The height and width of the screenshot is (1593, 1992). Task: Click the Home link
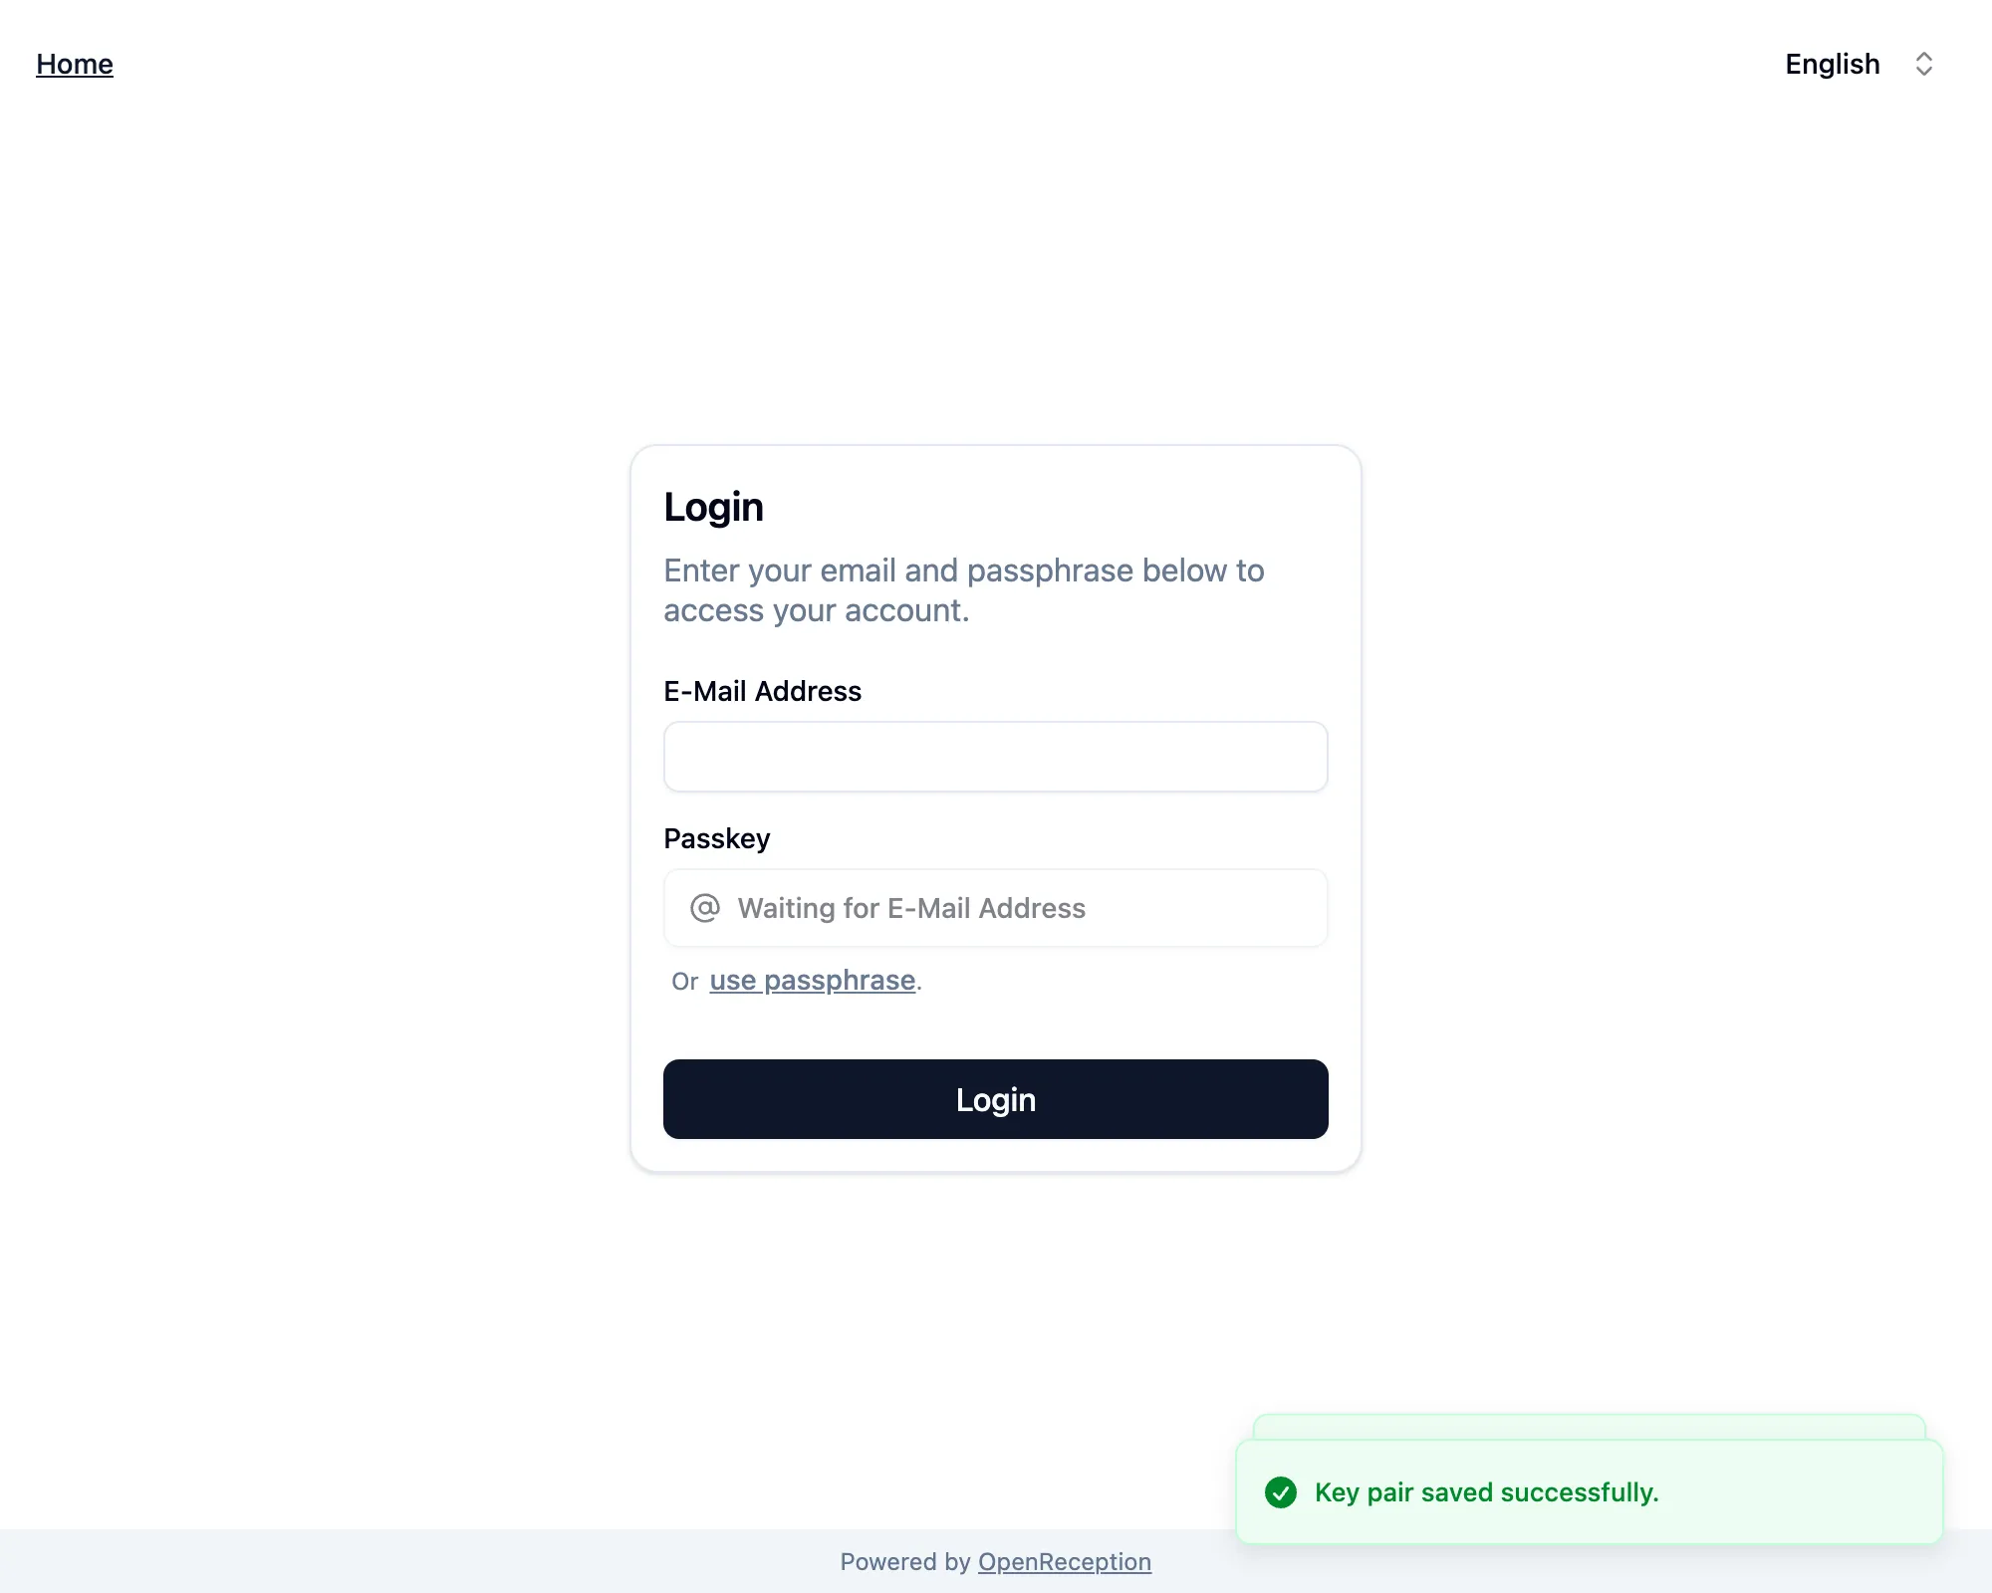[x=75, y=65]
